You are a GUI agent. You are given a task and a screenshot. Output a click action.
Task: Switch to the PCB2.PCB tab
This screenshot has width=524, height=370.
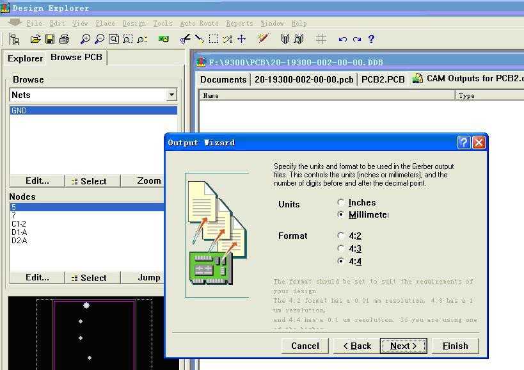pyautogui.click(x=383, y=79)
